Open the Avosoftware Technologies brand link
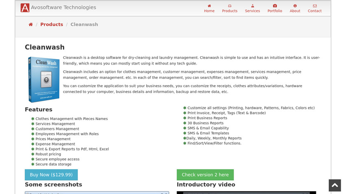The width and height of the screenshot is (346, 194). tap(63, 7)
